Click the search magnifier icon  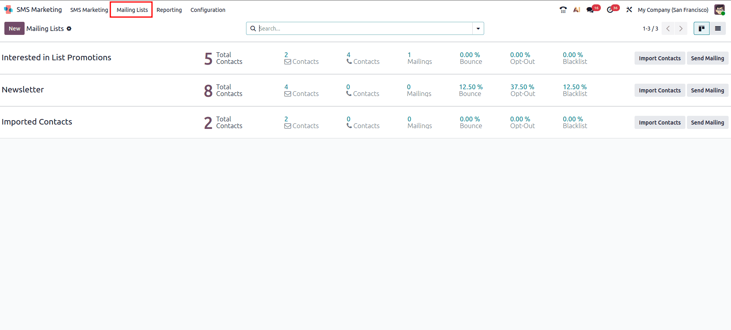click(253, 29)
